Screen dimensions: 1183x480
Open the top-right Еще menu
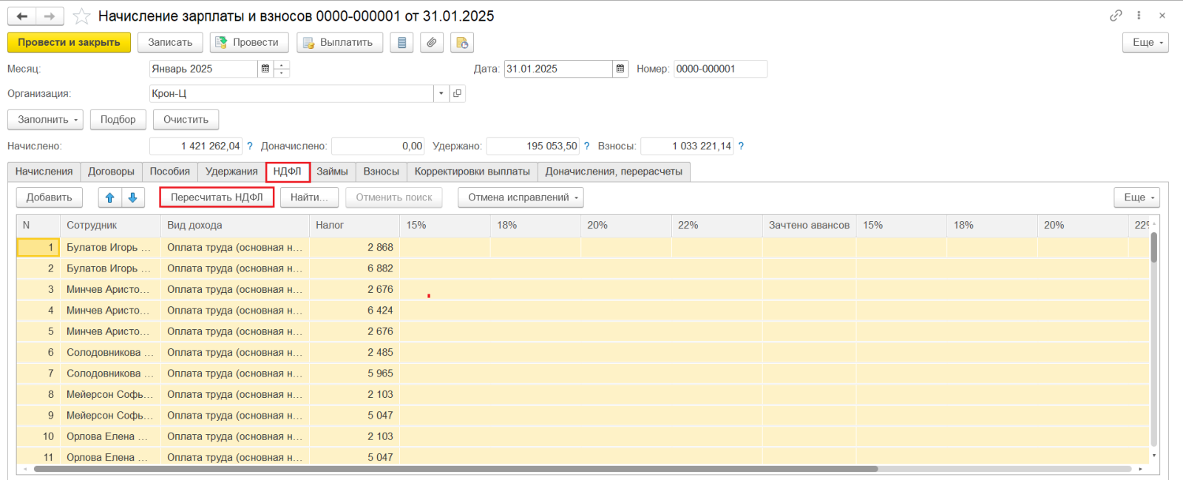[x=1145, y=43]
